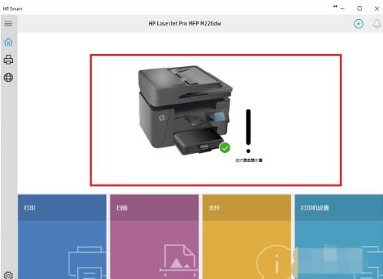Add a printer with the plus circle icon
Viewport: 383px width, 279px height.
(358, 24)
